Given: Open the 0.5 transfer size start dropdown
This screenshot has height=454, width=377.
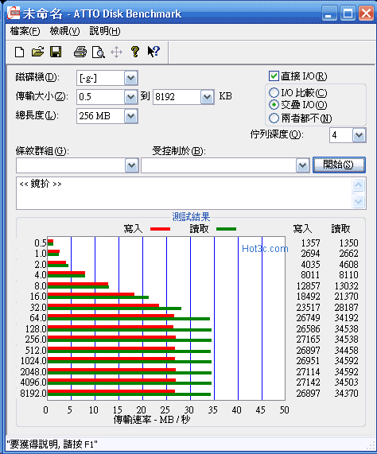Looking at the screenshot, I should [x=131, y=97].
